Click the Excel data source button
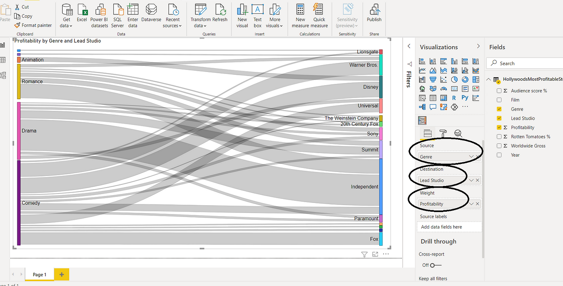The width and height of the screenshot is (563, 286). [x=82, y=13]
